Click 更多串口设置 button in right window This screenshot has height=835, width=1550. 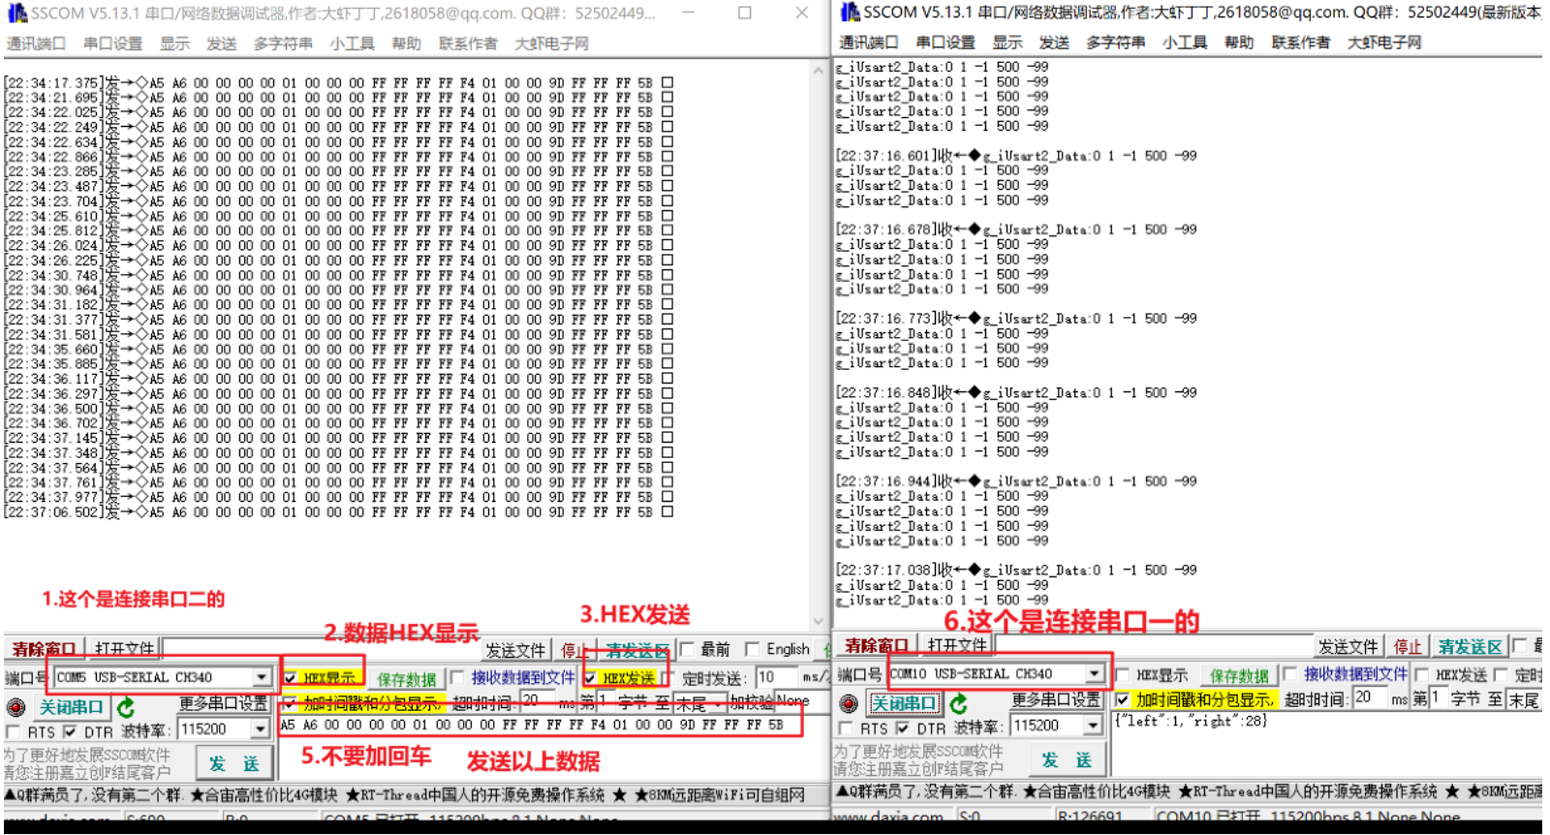[x=1056, y=699]
